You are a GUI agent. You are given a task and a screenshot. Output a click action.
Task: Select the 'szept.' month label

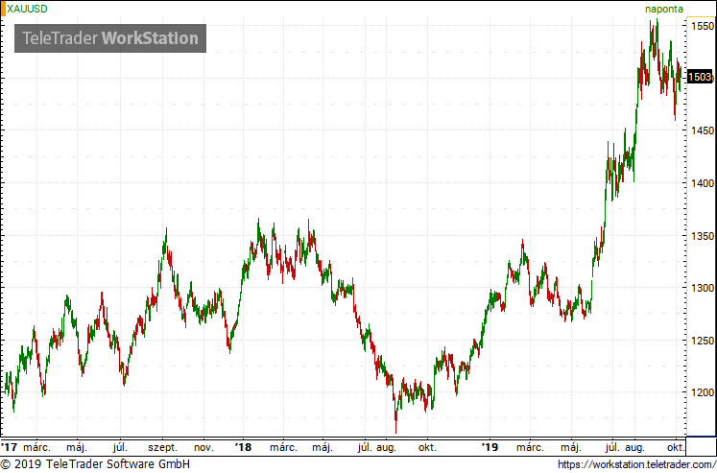pyautogui.click(x=162, y=447)
